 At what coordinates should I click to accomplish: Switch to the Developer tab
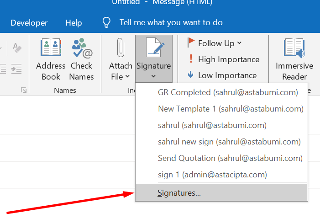tap(29, 22)
